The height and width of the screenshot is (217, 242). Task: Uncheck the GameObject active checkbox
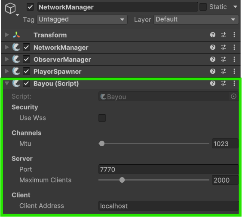30,7
